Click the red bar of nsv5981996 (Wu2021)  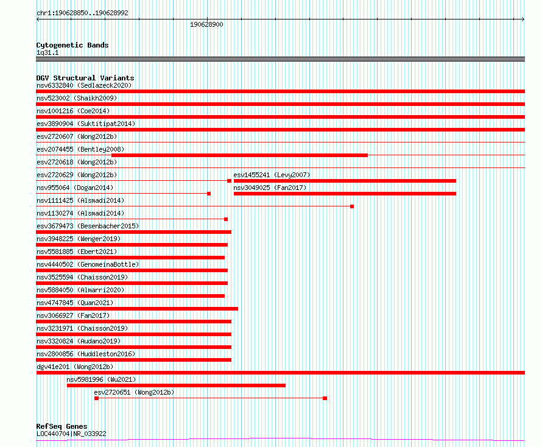(x=176, y=385)
